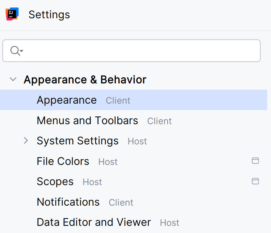Viewport: 271px width, 233px height.
Task: Open the Scopes settings page
Action: coord(55,182)
